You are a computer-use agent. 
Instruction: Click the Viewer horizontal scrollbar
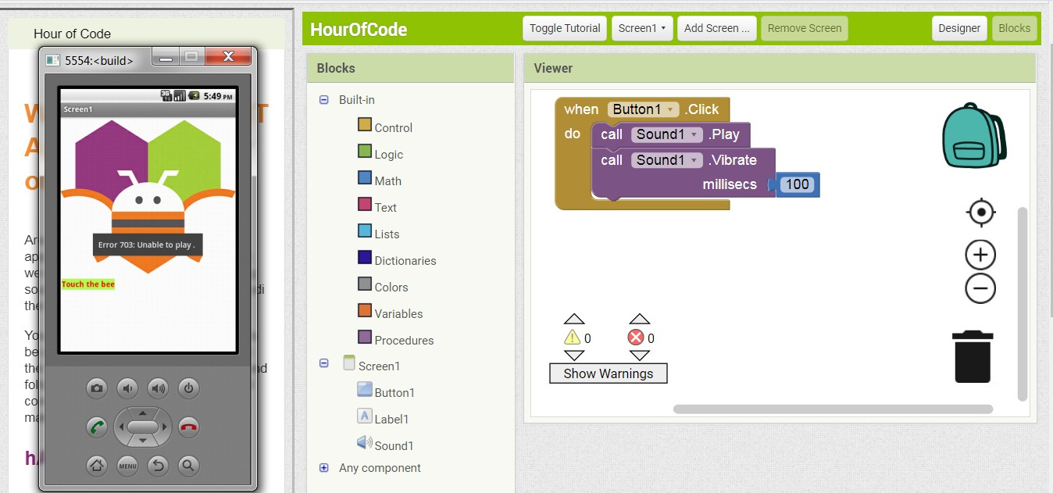833,409
